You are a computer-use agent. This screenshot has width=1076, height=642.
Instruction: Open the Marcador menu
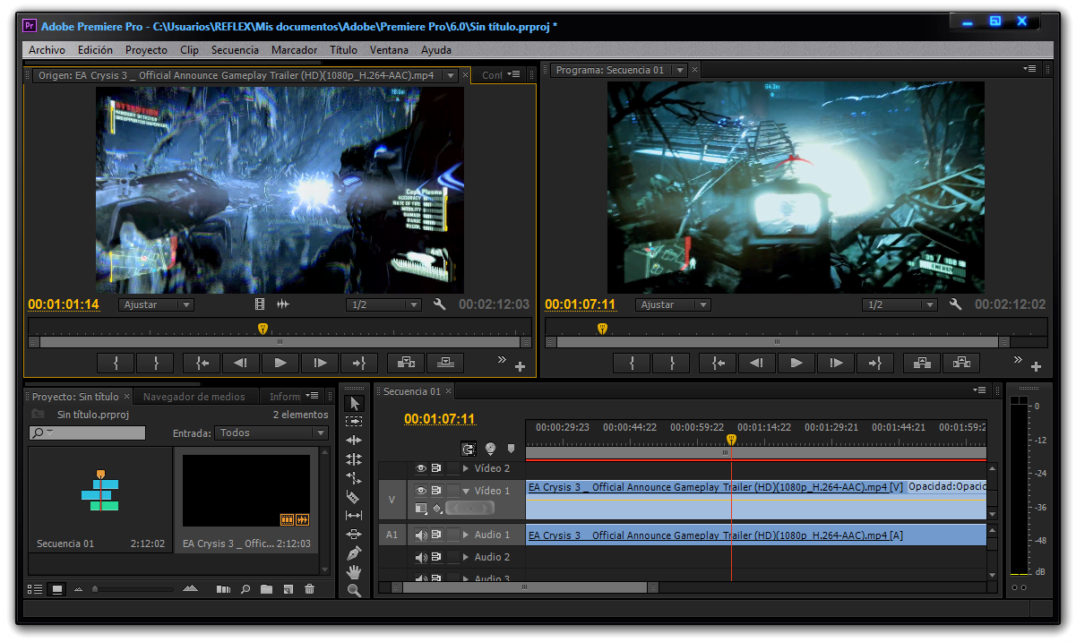[x=295, y=50]
